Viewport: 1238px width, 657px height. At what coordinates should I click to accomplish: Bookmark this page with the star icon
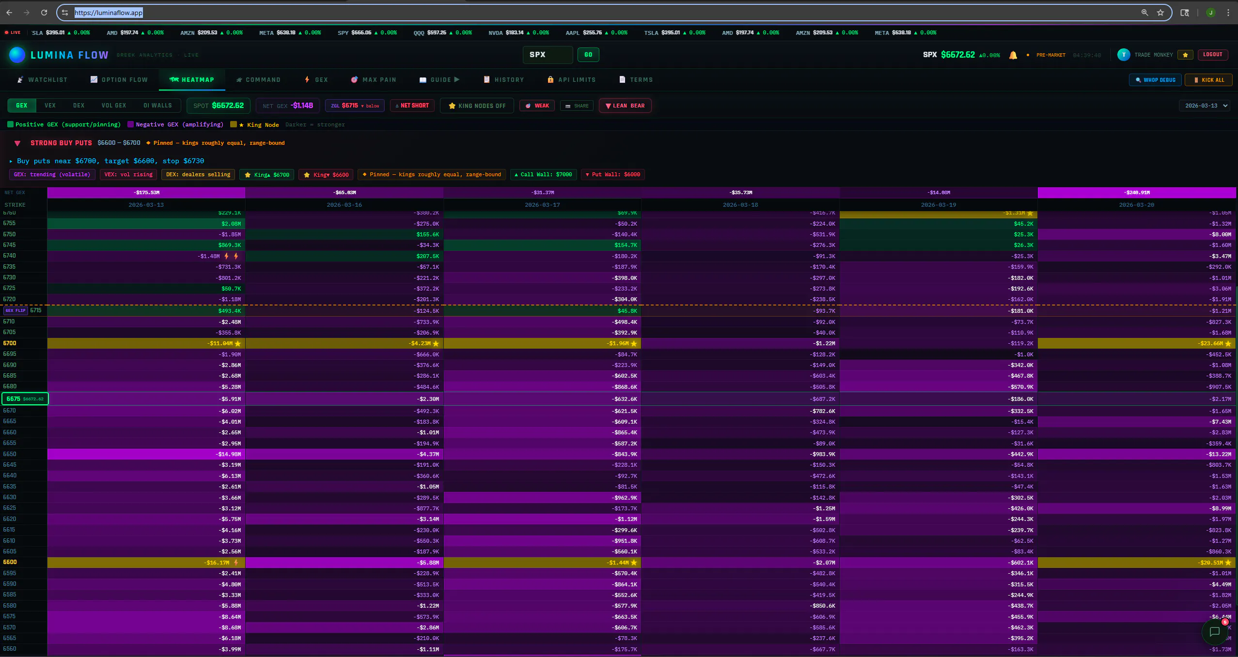[x=1160, y=13]
